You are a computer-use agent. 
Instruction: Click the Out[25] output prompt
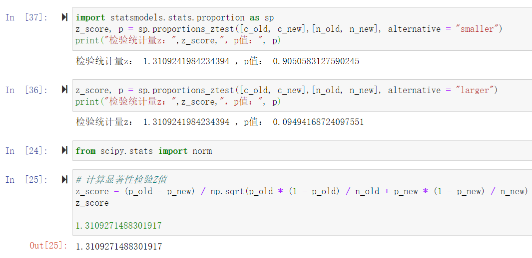coord(48,246)
